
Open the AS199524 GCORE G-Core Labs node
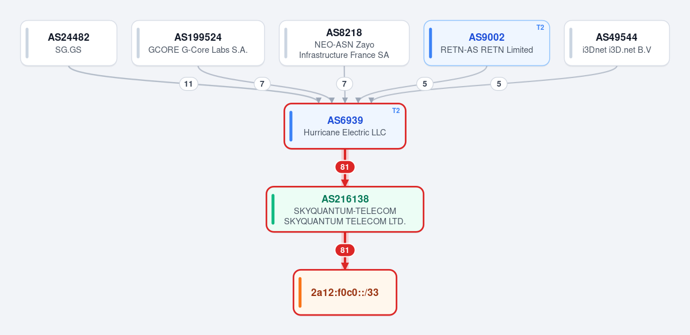tap(198, 43)
